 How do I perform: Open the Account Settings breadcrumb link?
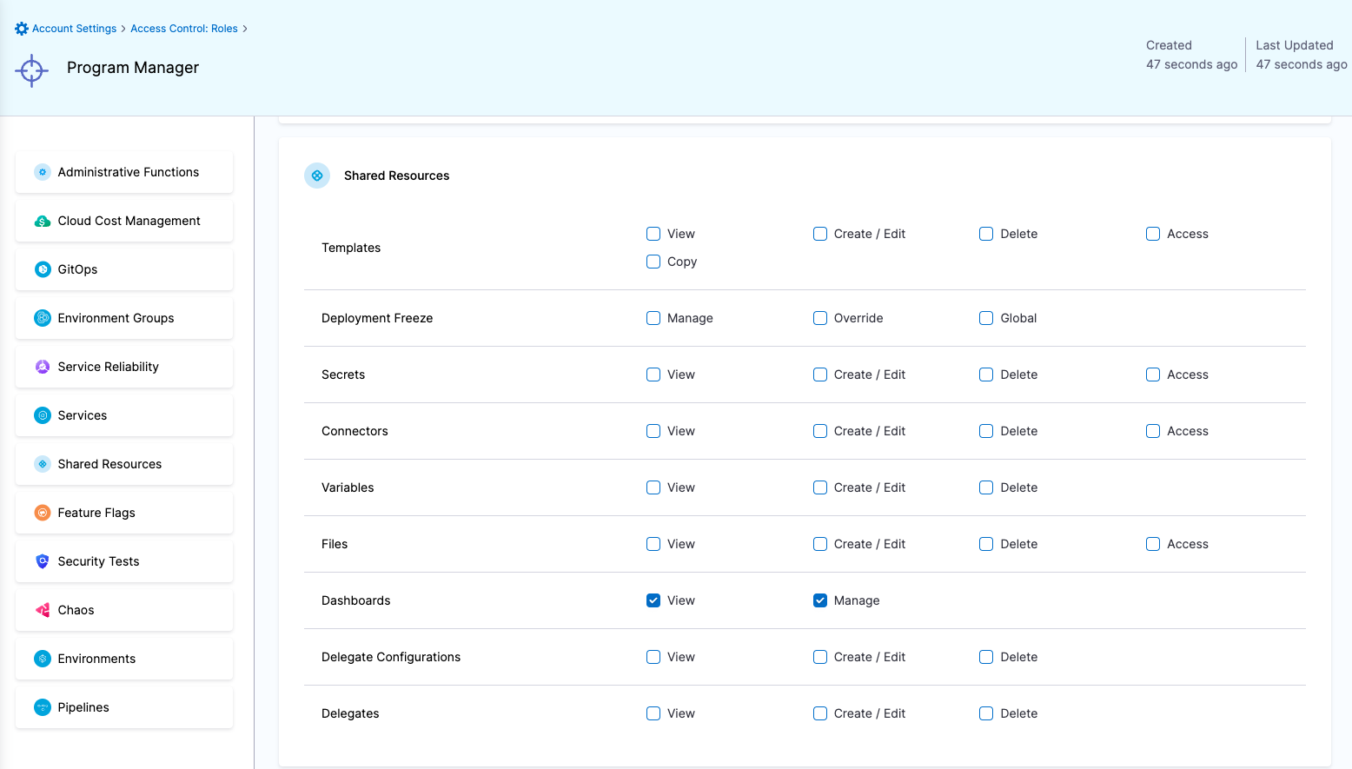[x=73, y=28]
